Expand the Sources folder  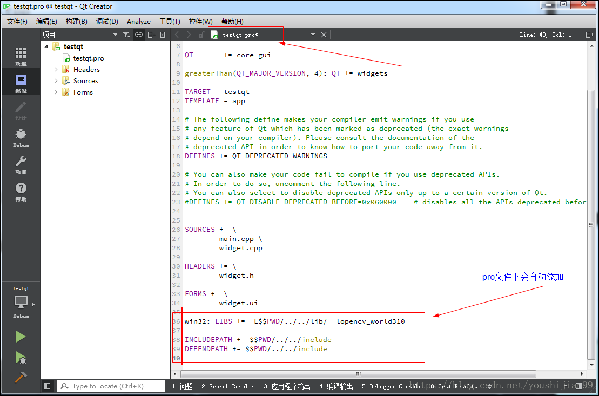click(x=56, y=81)
